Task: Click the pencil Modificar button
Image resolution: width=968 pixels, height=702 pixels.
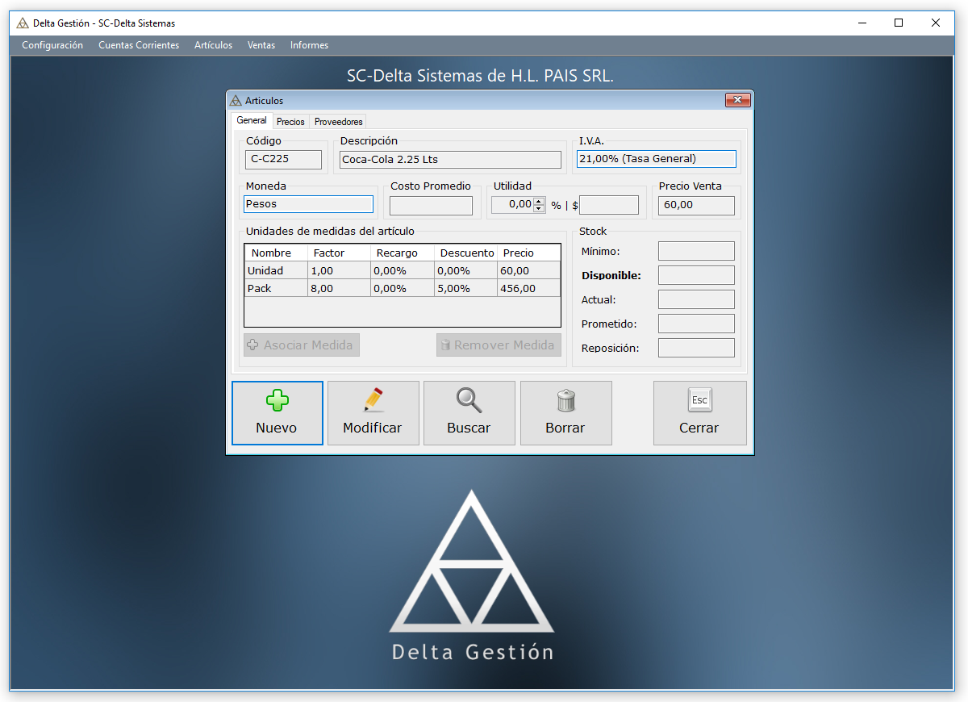Action: pyautogui.click(x=373, y=413)
